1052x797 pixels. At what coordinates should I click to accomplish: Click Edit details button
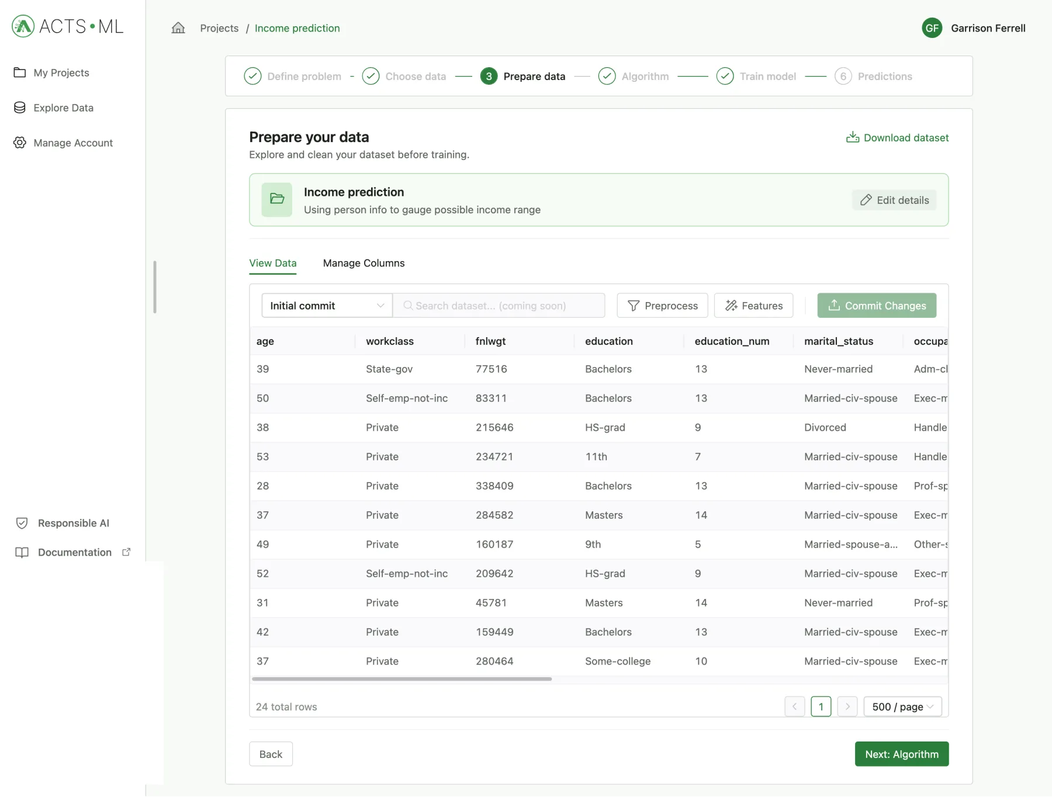[894, 200]
